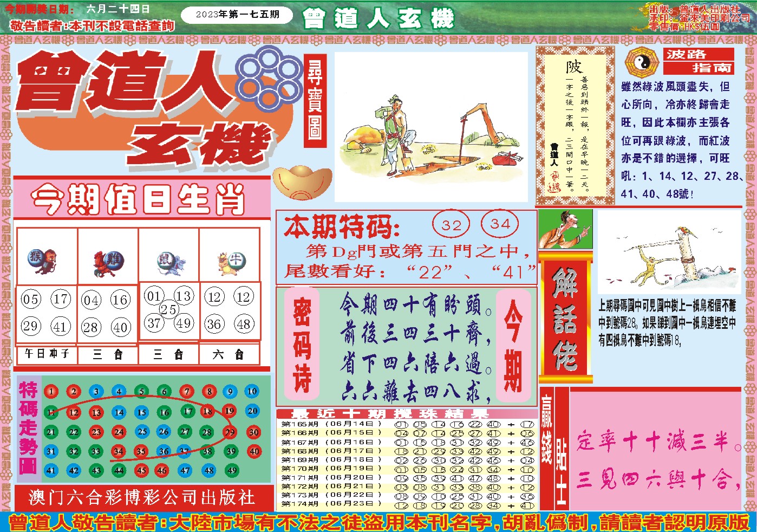The image size is (757, 532).
Task: Select draw result row 第165期 (06月14日)
Action: click(407, 424)
